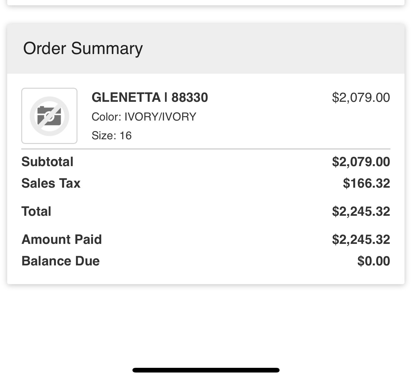Click the Amount Paid label
The image size is (412, 380).
(62, 239)
